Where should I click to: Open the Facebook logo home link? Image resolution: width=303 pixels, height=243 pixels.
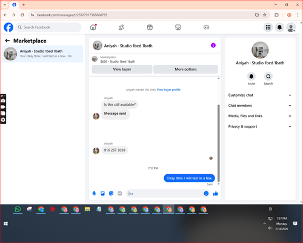[x=8, y=27]
